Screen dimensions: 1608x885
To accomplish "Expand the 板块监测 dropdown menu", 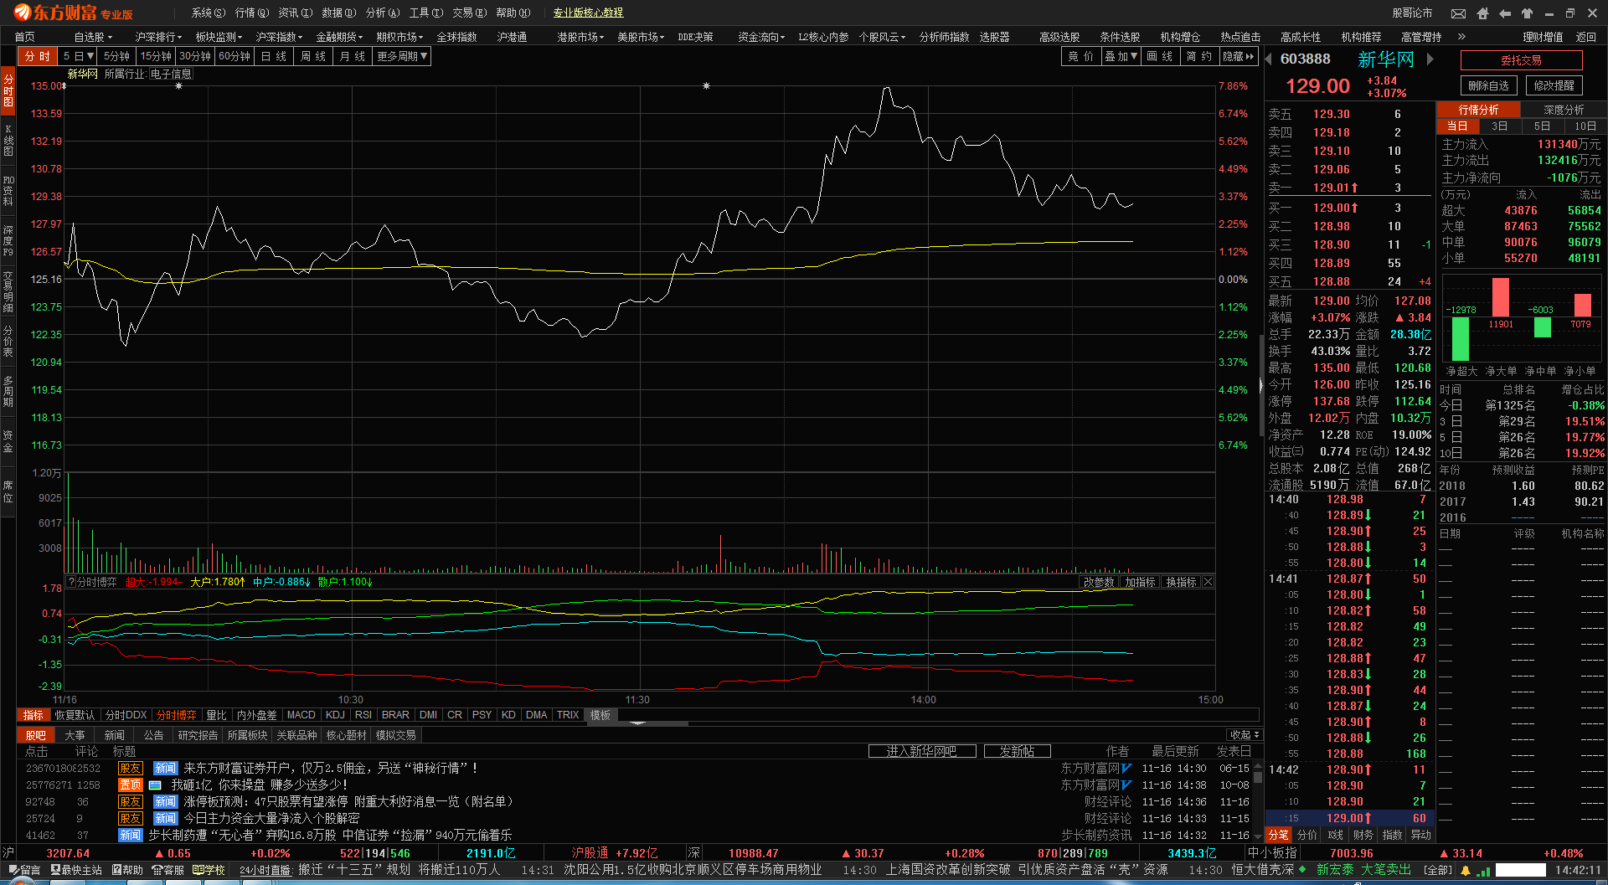I will tap(219, 37).
